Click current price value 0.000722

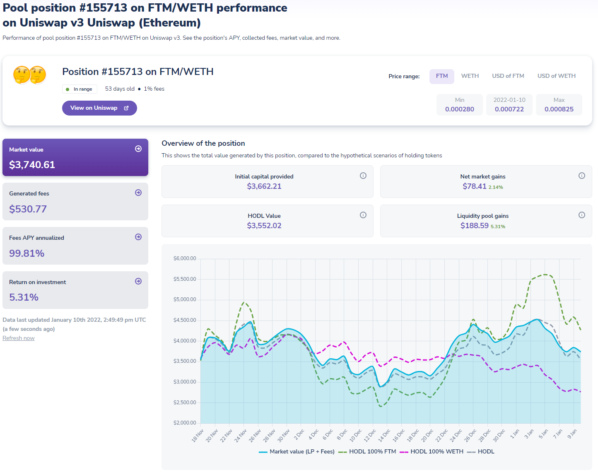[509, 109]
